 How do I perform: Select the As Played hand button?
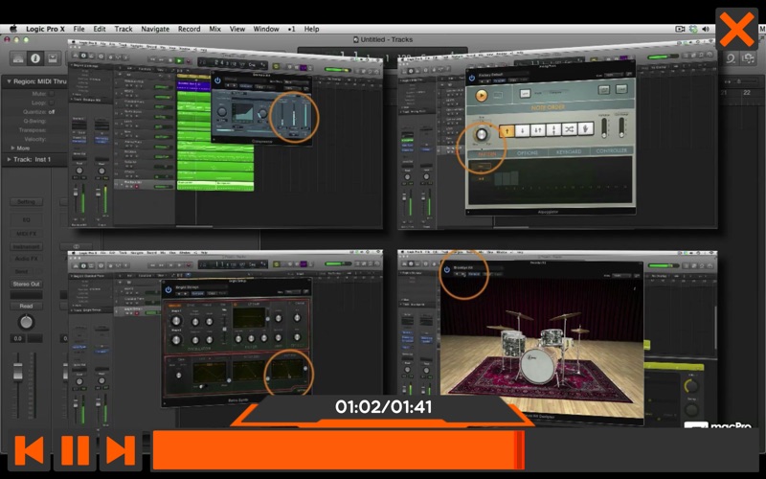(585, 128)
